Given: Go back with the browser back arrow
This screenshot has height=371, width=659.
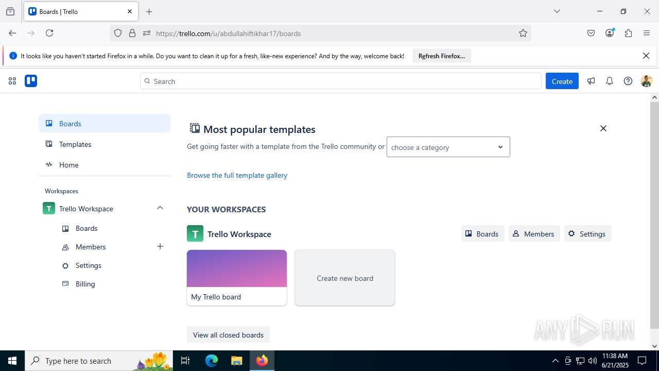Looking at the screenshot, I should (x=12, y=33).
